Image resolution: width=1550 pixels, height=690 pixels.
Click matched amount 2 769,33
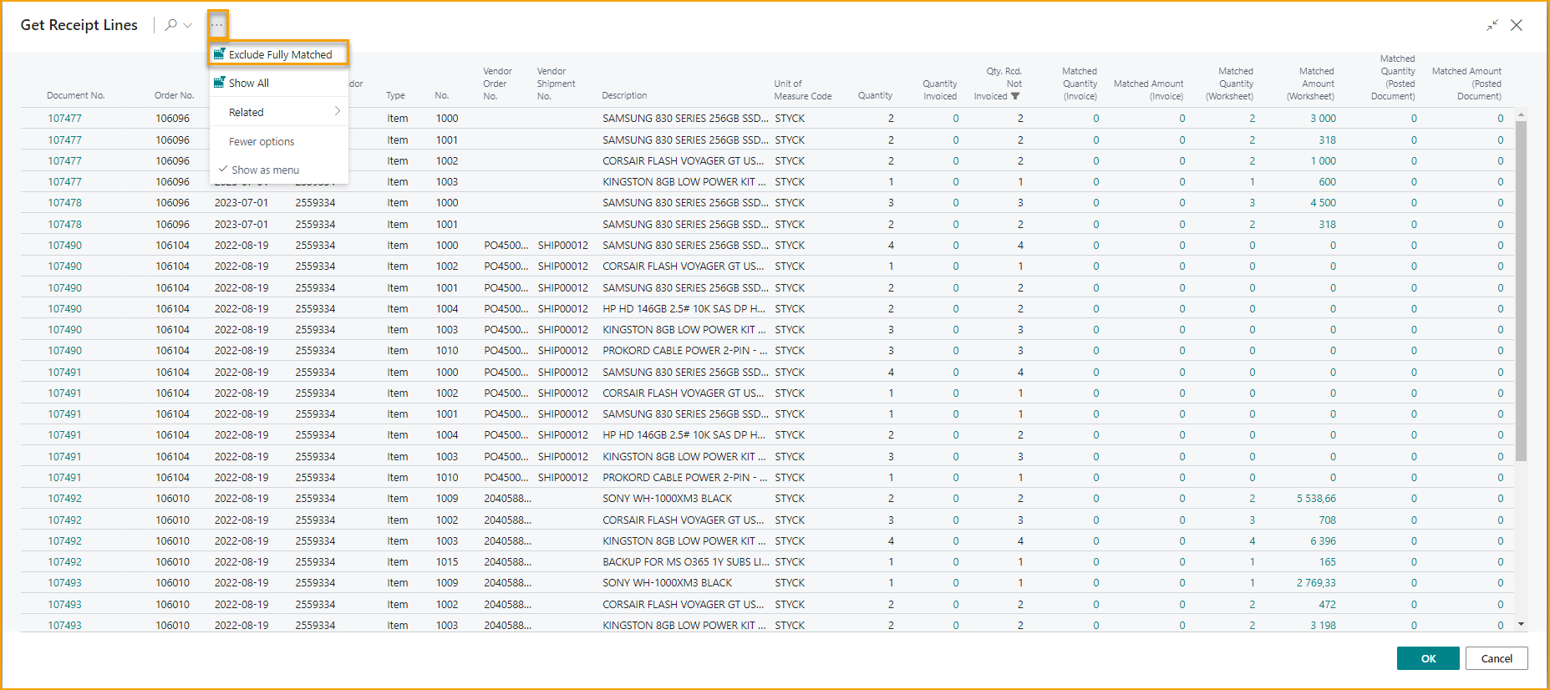click(x=1316, y=582)
